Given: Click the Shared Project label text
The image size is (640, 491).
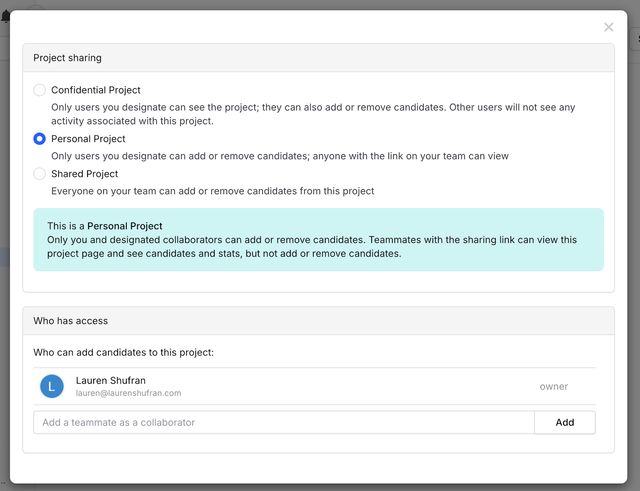Looking at the screenshot, I should point(85,174).
